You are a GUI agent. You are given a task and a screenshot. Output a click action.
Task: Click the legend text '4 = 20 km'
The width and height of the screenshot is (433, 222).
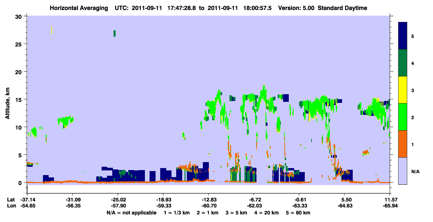click(266, 213)
